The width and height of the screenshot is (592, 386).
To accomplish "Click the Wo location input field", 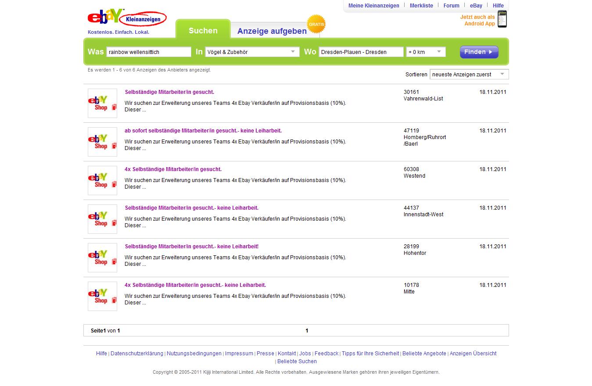I will pyautogui.click(x=361, y=52).
